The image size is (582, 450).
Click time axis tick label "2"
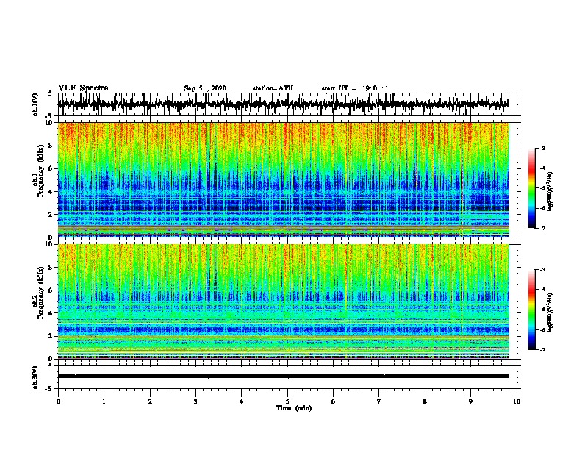click(150, 401)
